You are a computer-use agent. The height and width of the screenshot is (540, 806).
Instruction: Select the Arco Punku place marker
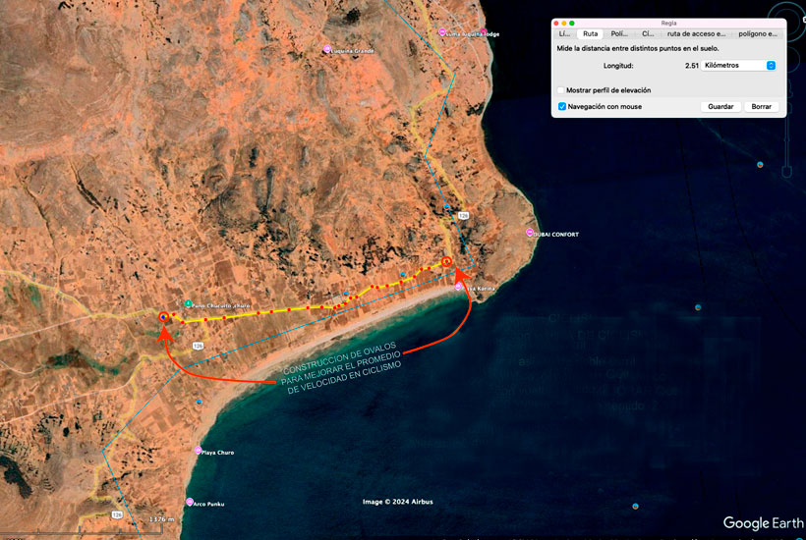(x=189, y=503)
